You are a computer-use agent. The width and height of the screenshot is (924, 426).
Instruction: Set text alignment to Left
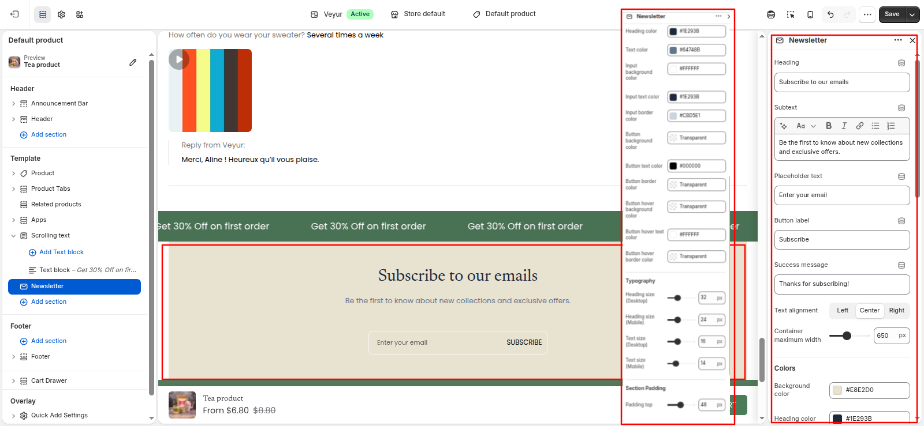[843, 311]
